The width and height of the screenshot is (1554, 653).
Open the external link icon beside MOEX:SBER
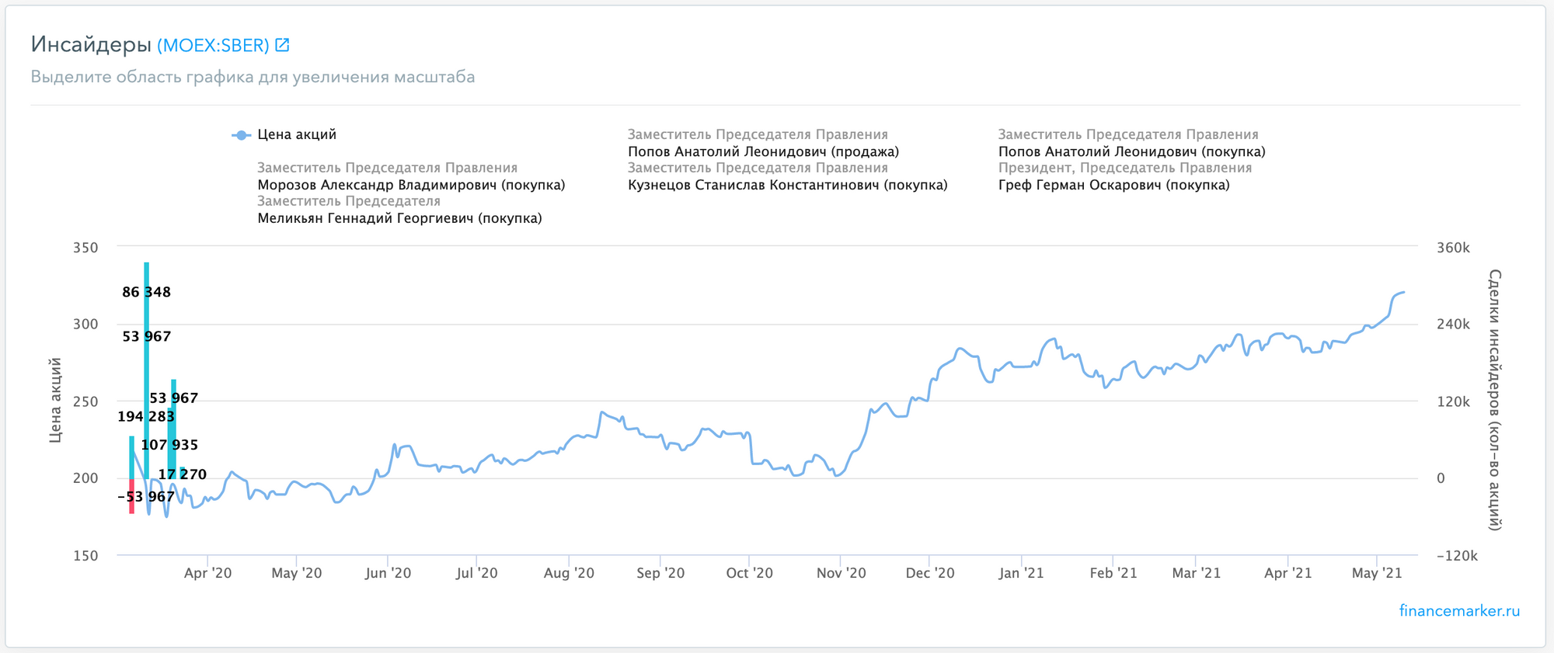pos(282,45)
